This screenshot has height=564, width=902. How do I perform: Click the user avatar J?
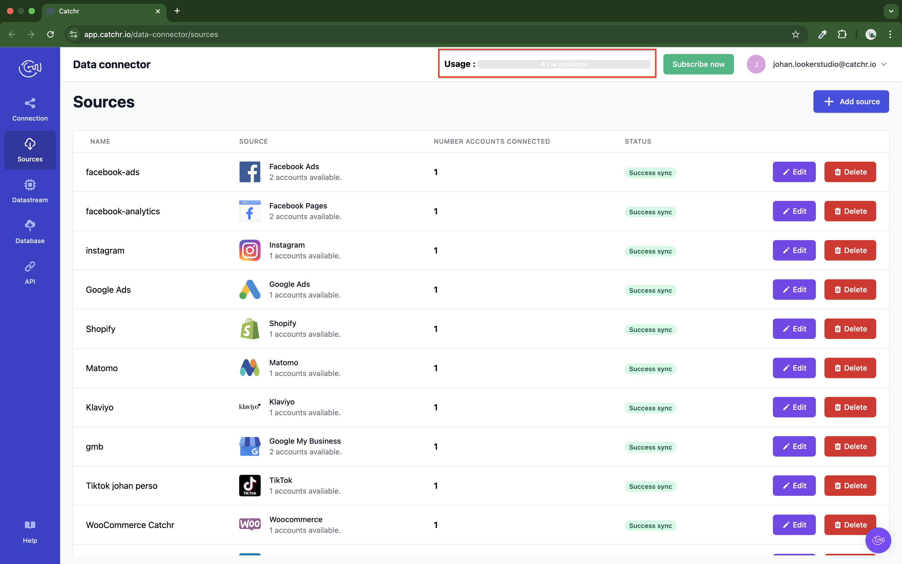point(756,64)
